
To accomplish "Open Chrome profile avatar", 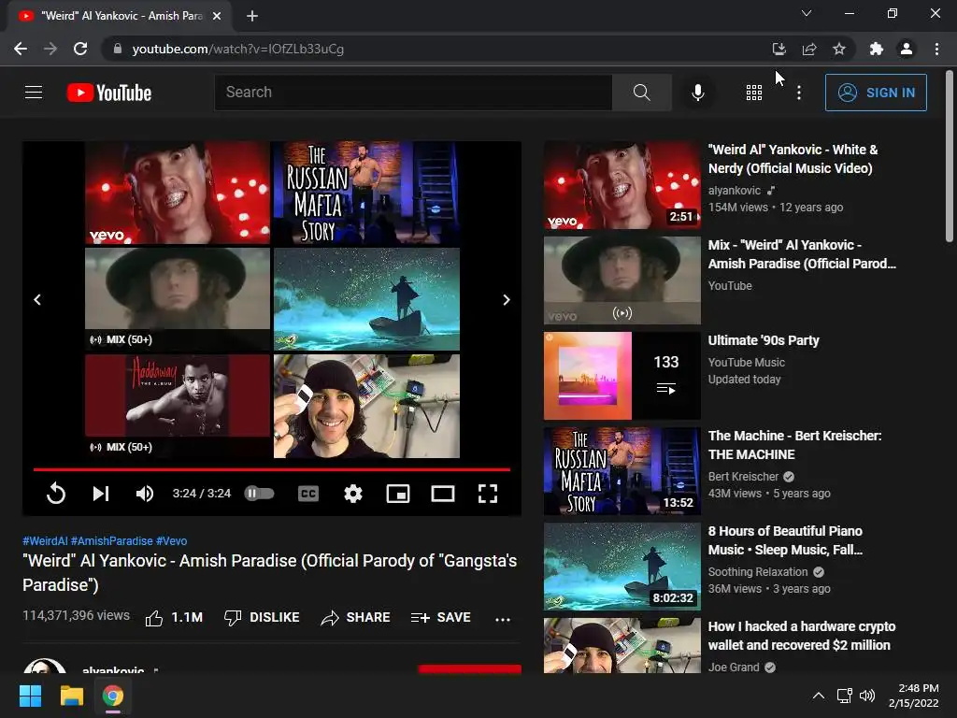I will click(x=907, y=49).
